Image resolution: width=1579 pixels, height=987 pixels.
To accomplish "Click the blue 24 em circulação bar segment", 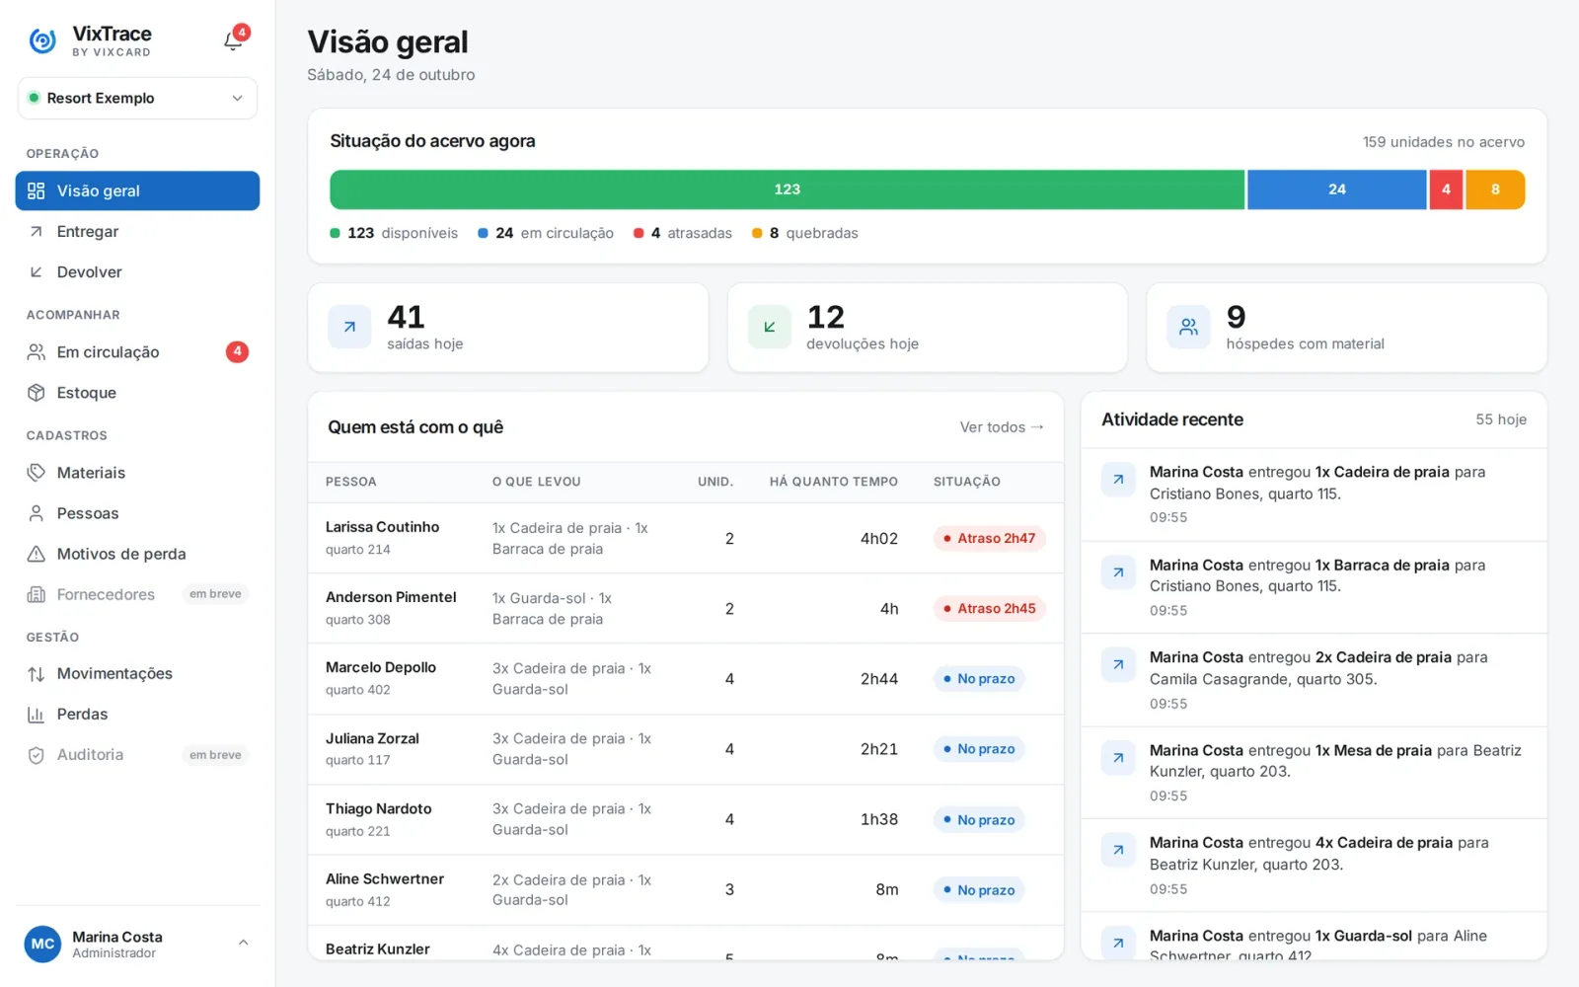I will [x=1337, y=190].
